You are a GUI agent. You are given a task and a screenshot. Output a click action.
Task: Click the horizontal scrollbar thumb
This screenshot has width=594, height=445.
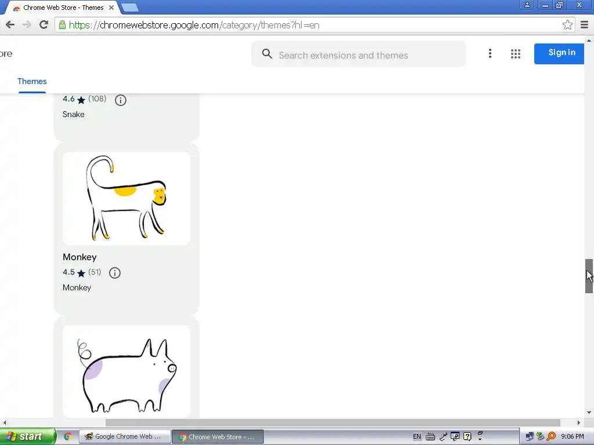pos(332,422)
